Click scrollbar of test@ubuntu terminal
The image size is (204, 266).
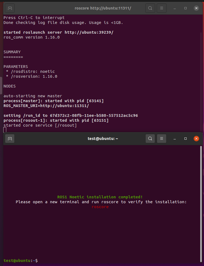201,204
